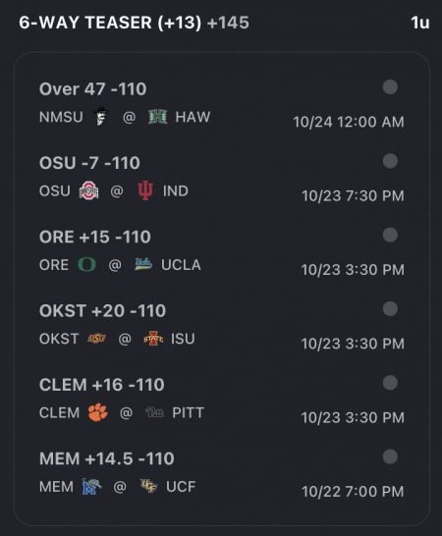Open the 6-Way Teaser header
This screenshot has height=536, width=442.
(134, 23)
